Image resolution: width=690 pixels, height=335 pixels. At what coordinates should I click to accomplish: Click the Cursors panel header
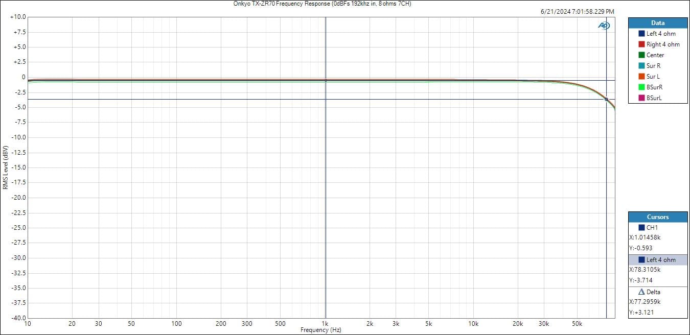point(658,217)
